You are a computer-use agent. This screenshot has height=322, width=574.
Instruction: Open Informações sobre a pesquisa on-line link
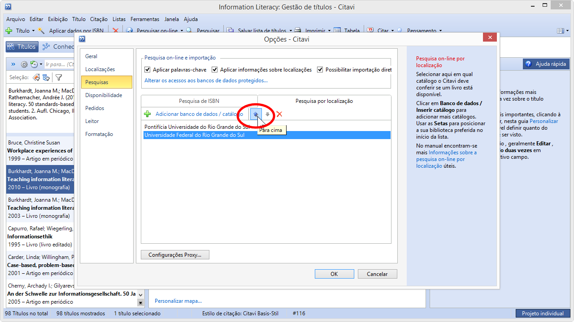(447, 159)
